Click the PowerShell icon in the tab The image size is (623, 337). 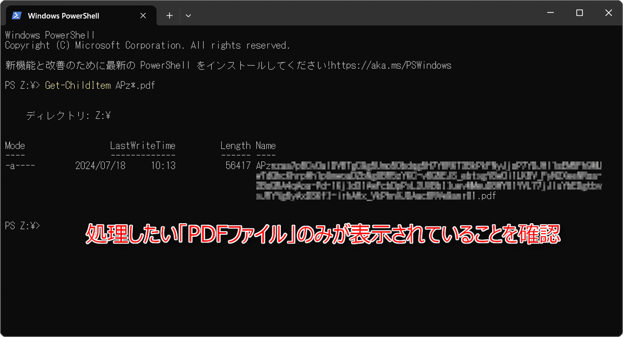pyautogui.click(x=17, y=16)
